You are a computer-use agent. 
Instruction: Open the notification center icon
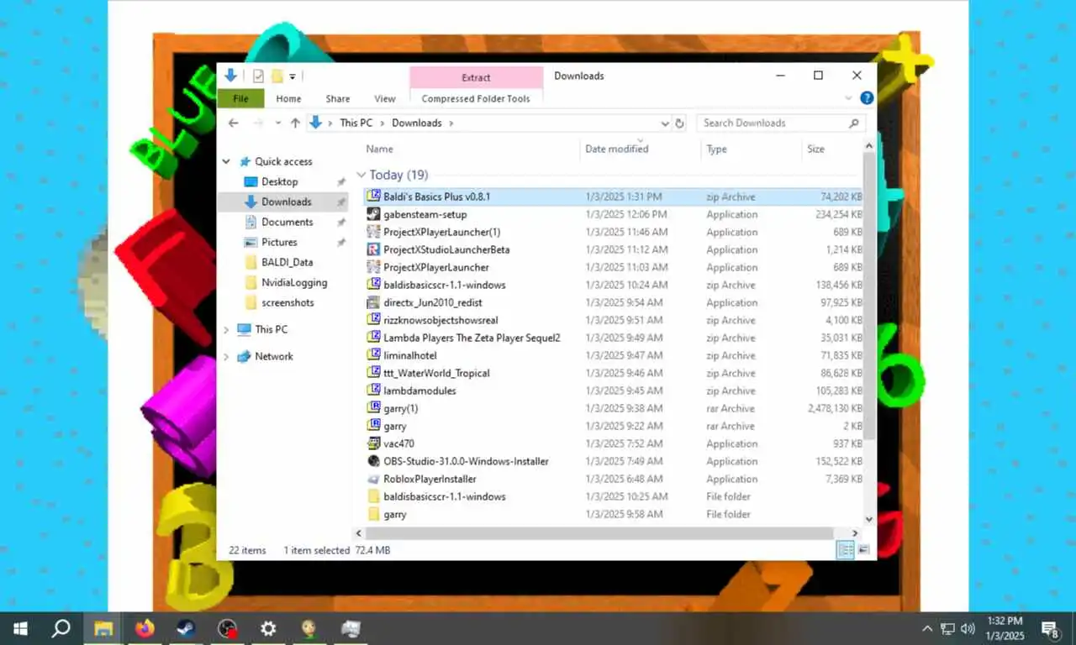coord(1050,628)
